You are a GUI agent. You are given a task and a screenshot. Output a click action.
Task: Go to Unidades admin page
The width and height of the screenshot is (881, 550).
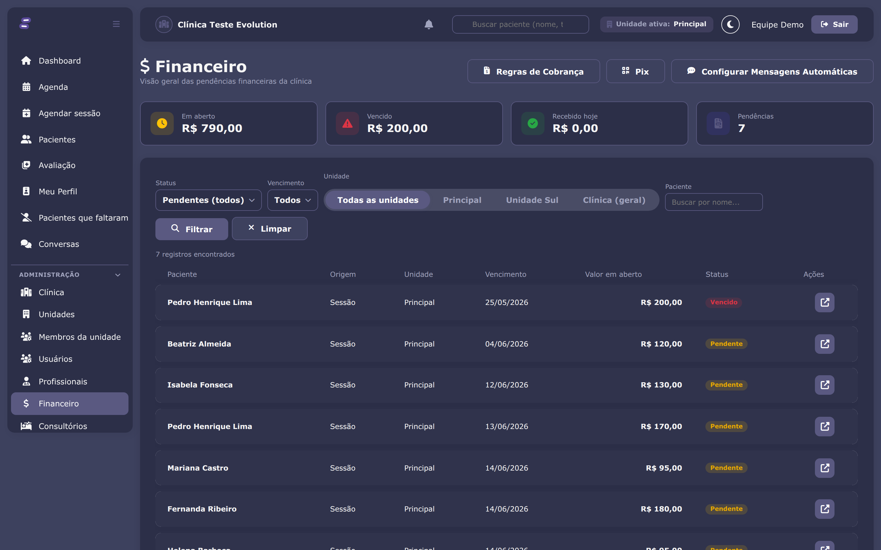point(69,314)
